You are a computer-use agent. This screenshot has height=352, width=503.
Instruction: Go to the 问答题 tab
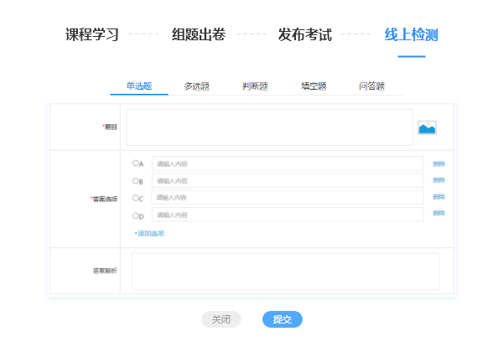(371, 86)
